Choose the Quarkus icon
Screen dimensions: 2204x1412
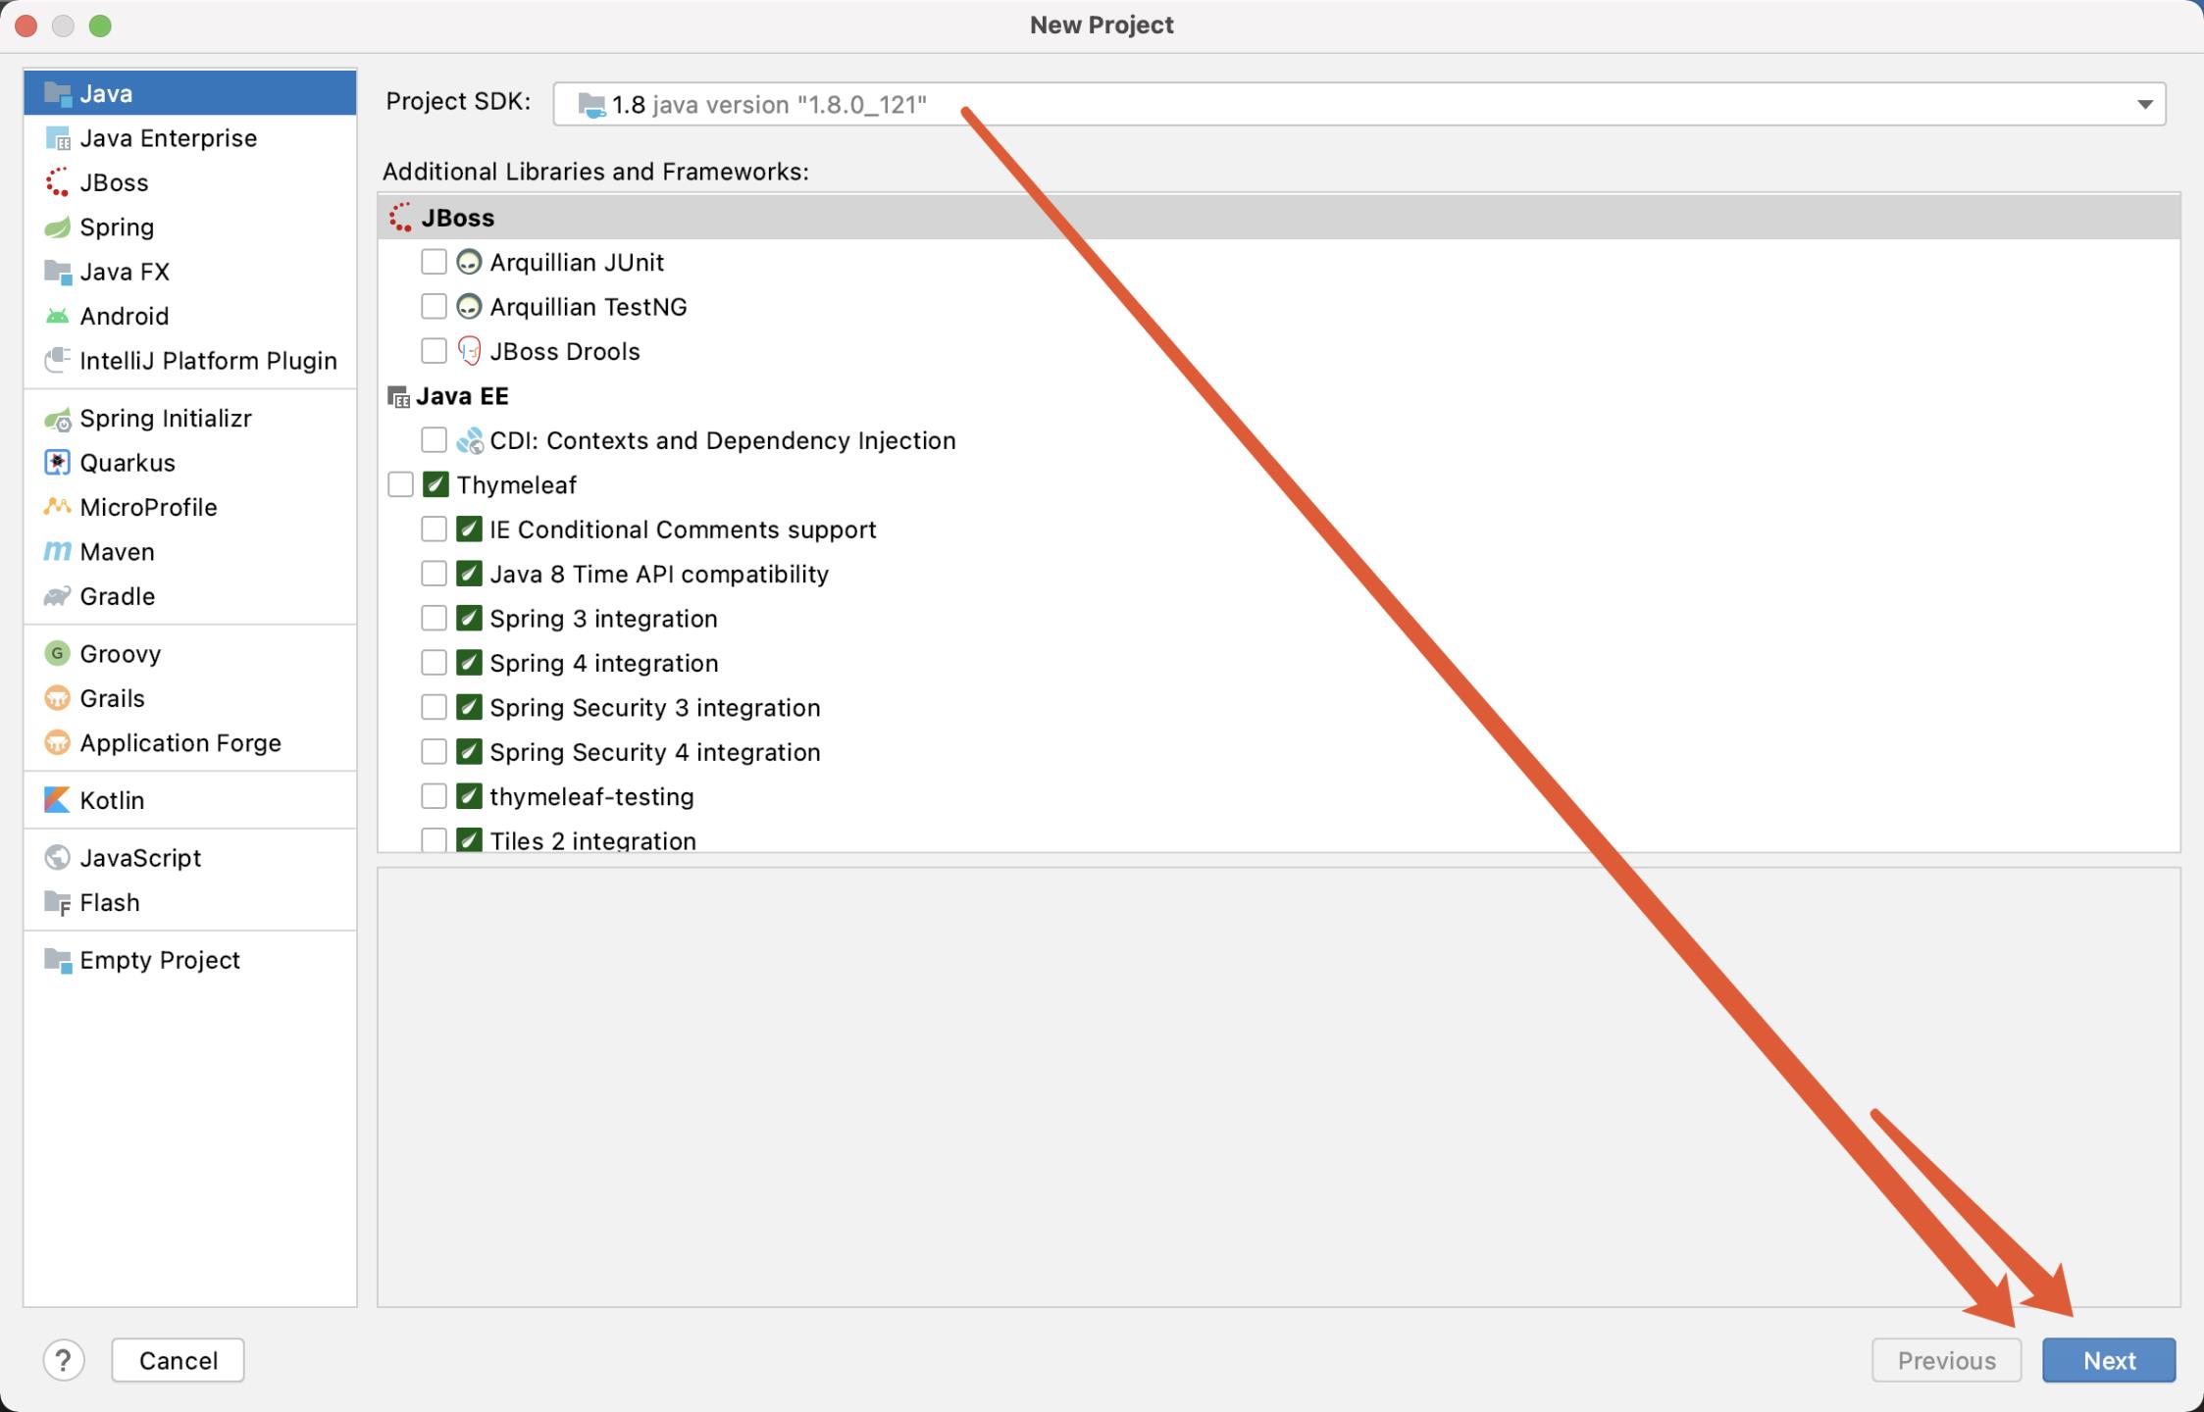(x=58, y=463)
